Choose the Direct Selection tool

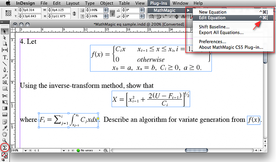click(x=5, y=37)
